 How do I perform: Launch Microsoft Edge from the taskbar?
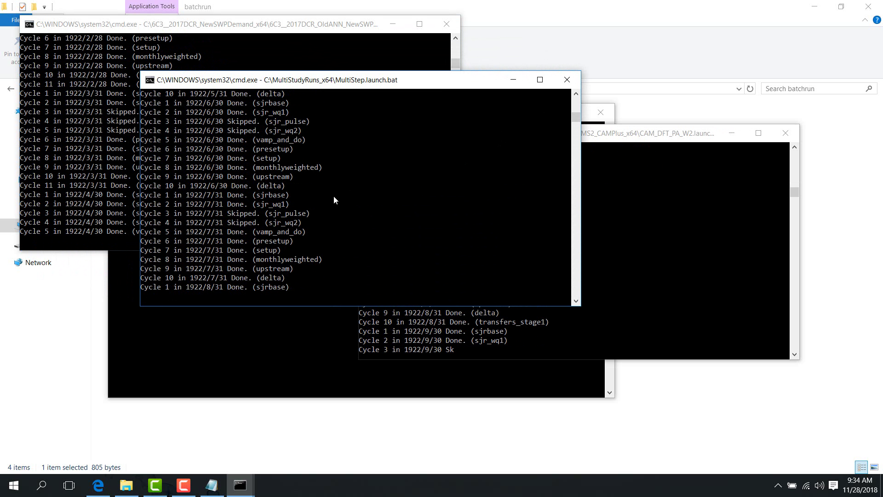[x=98, y=485]
